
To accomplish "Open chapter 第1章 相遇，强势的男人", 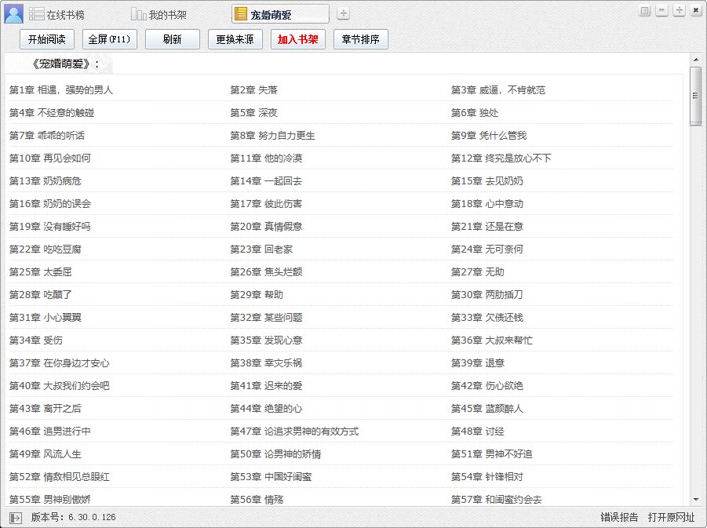I will click(61, 90).
